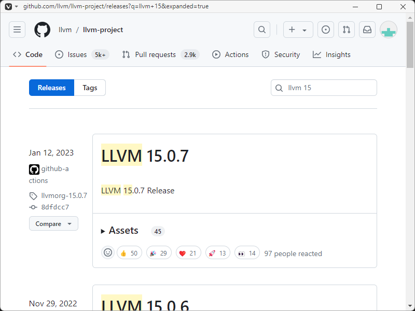Open the user profile avatar menu
The height and width of the screenshot is (311, 415).
pos(388,30)
